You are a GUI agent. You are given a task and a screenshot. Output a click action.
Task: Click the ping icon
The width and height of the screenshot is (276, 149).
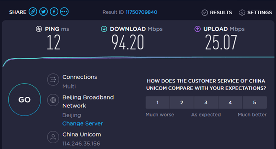tap(39, 29)
